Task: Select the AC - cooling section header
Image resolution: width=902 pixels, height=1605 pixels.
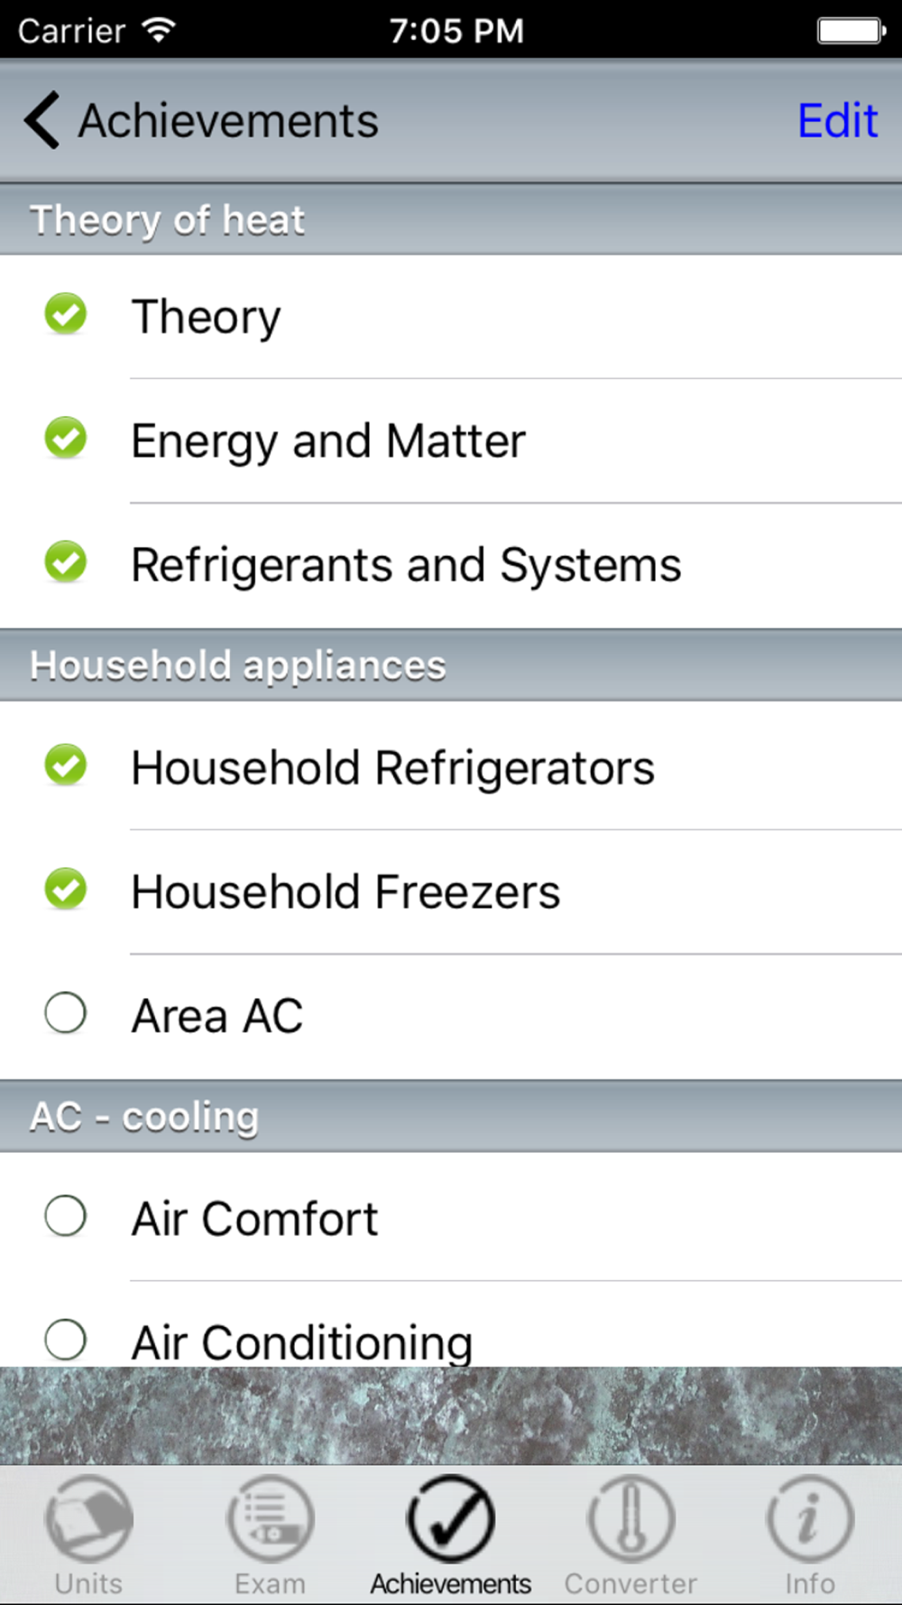Action: point(451,1117)
